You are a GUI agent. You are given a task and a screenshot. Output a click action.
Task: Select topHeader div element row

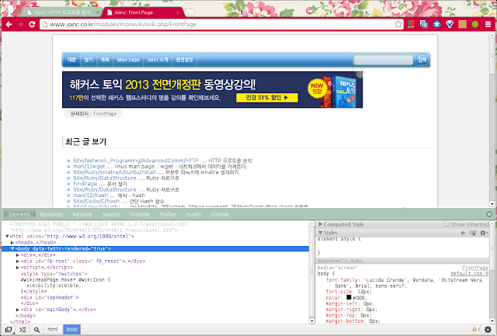50,297
